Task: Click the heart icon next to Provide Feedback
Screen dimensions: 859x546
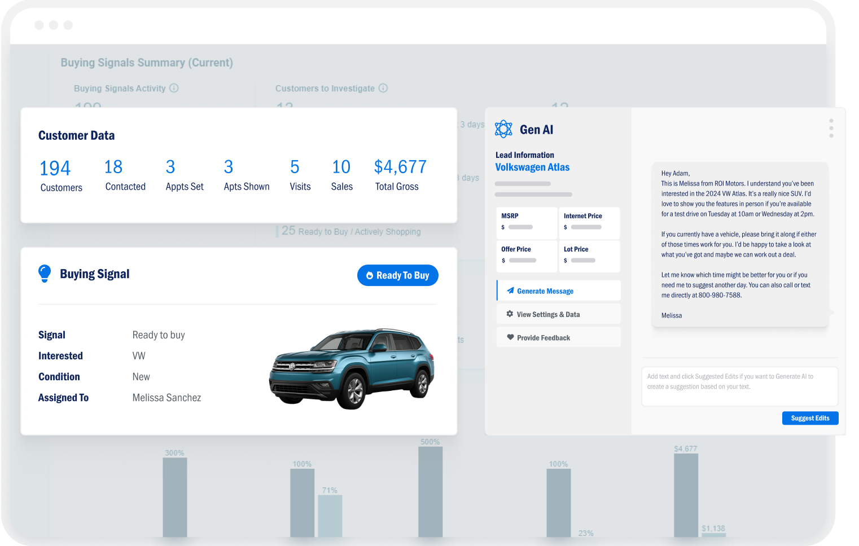Action: pos(510,337)
